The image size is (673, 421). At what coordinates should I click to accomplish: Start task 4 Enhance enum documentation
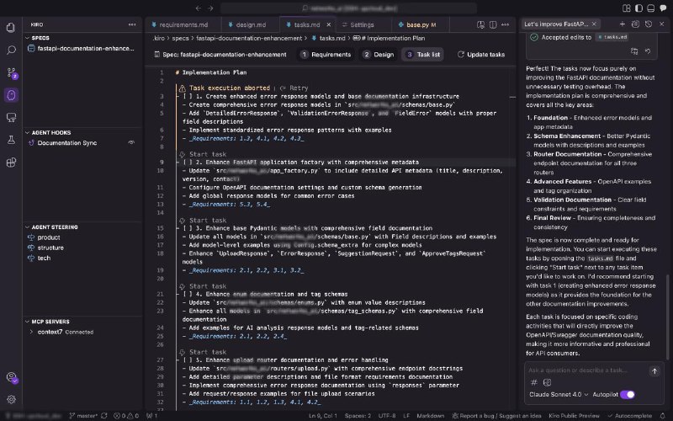coord(203,286)
